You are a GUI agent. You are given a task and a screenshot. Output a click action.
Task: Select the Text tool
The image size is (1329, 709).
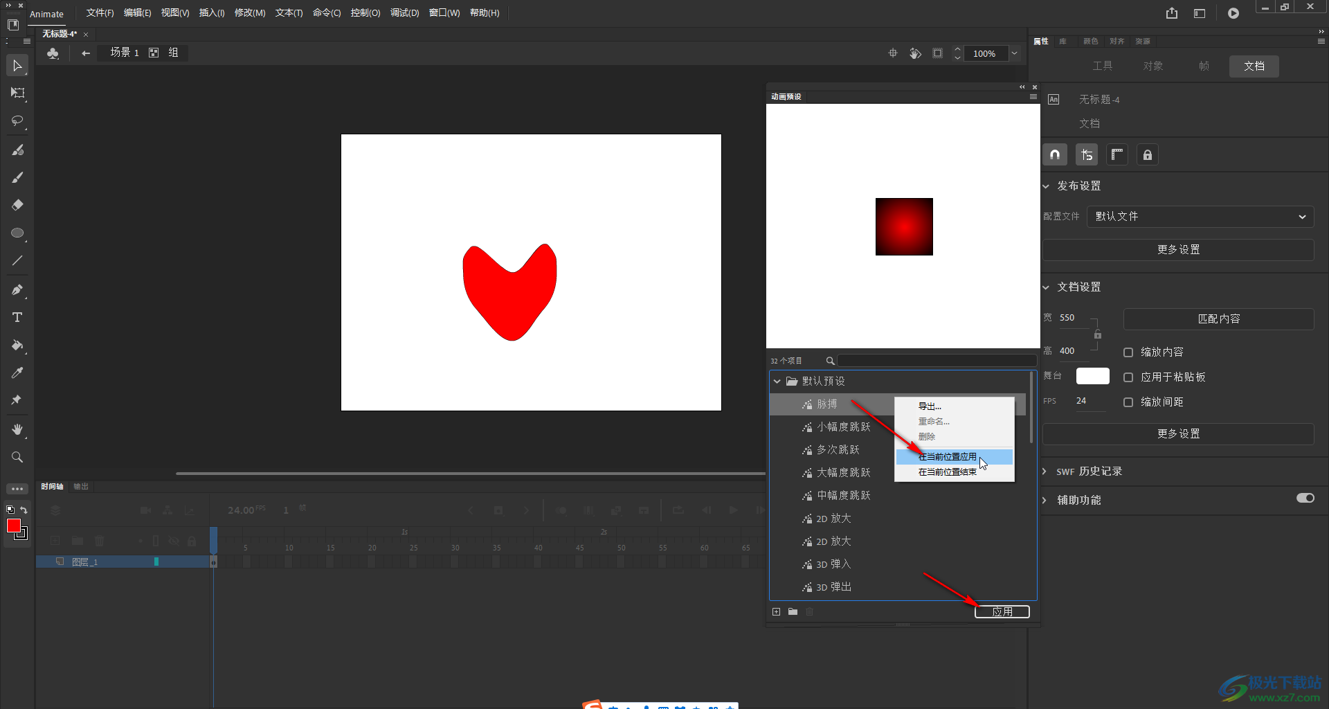click(x=17, y=317)
